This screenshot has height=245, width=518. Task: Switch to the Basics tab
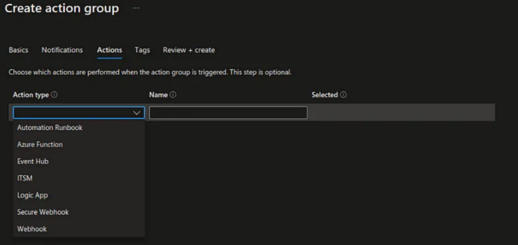coord(19,50)
